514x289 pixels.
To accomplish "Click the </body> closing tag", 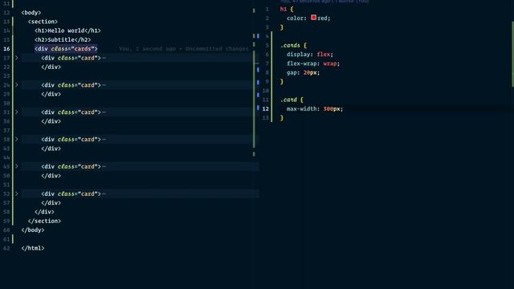I will (x=33, y=230).
